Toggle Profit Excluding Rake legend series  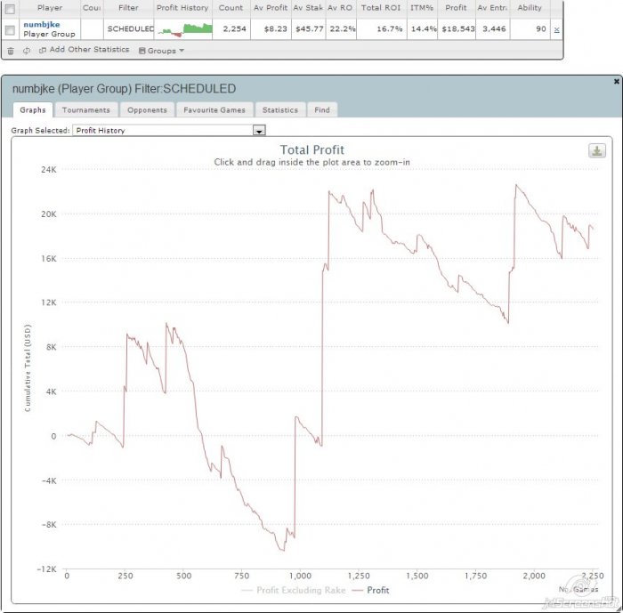pos(294,590)
